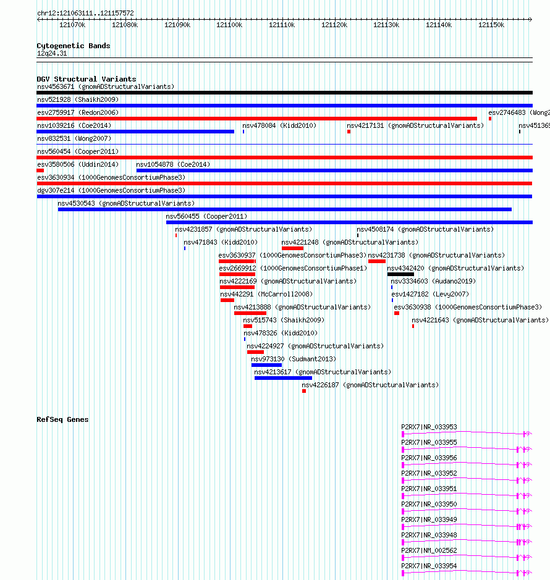
Task: Click the esv3580506 (Uddin2014) label
Action: pos(78,164)
